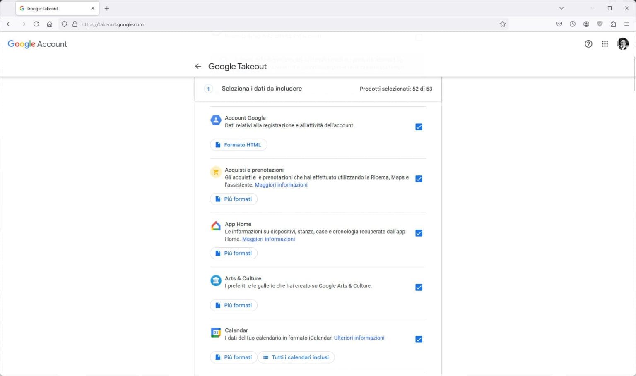Close the Google Takeout tab
The image size is (636, 376).
tap(93, 8)
